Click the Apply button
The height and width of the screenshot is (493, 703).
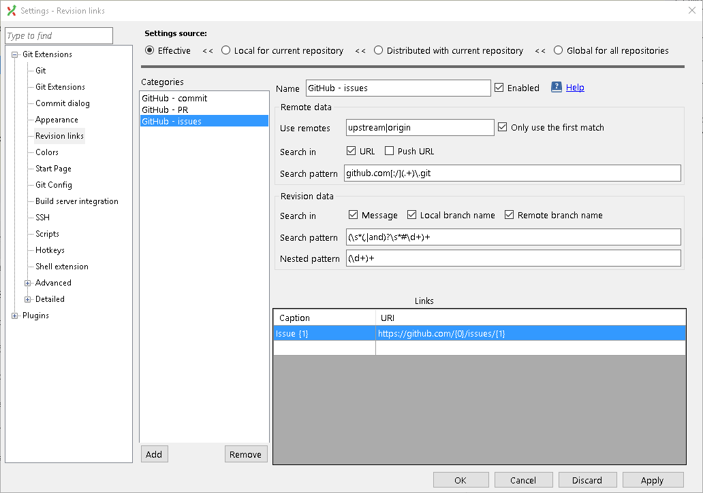653,480
